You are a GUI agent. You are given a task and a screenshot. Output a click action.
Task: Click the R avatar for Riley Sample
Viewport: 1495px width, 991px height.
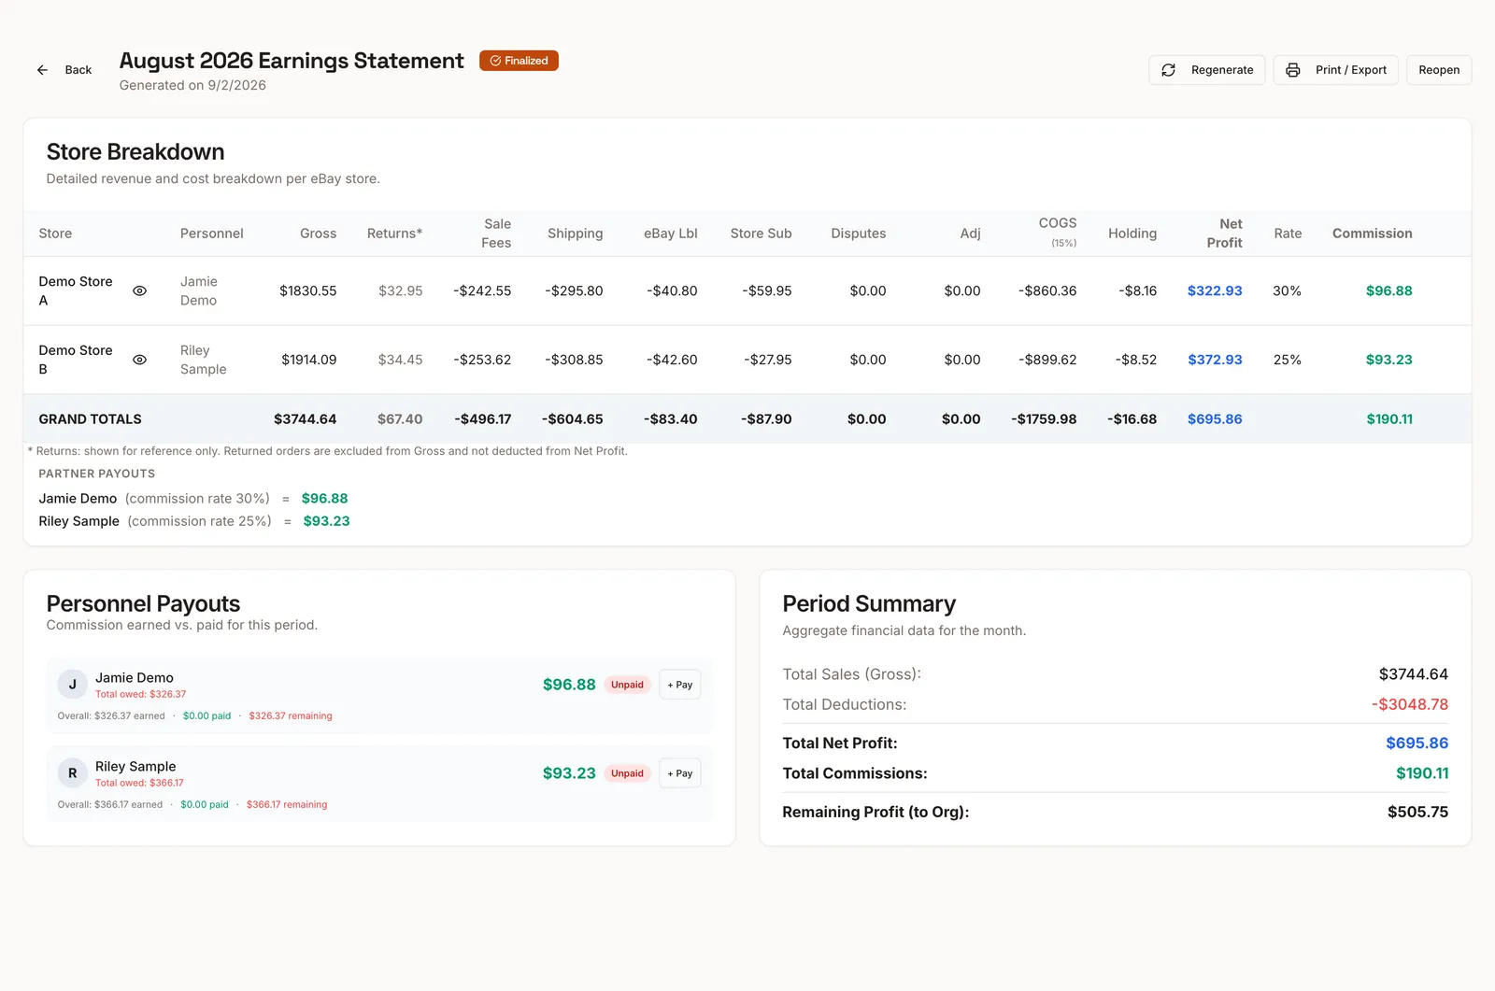click(73, 773)
